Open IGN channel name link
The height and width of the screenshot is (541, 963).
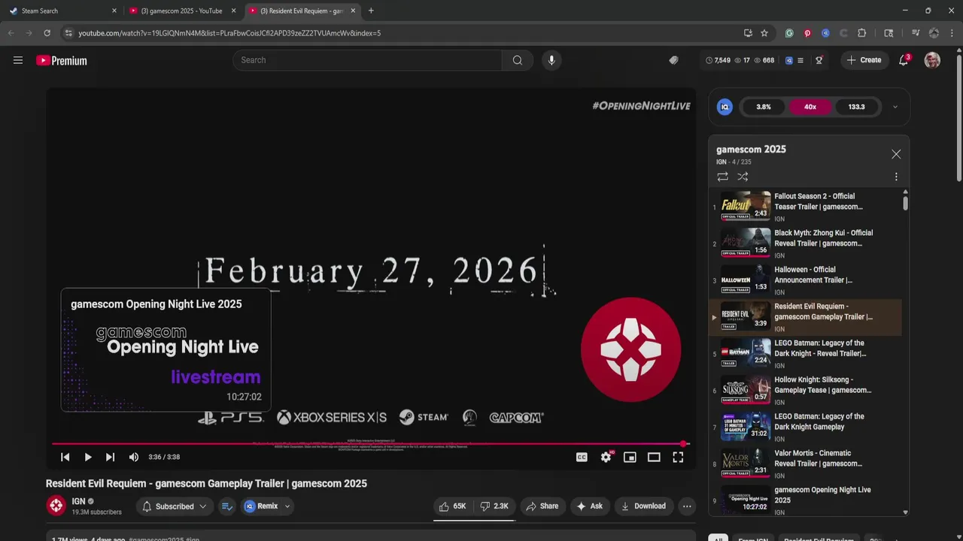pos(78,501)
